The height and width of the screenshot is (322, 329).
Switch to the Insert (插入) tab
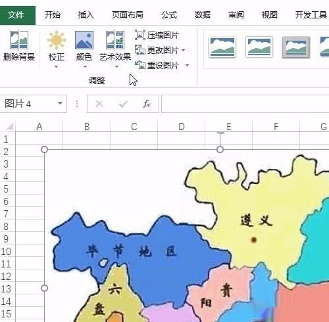(x=86, y=15)
